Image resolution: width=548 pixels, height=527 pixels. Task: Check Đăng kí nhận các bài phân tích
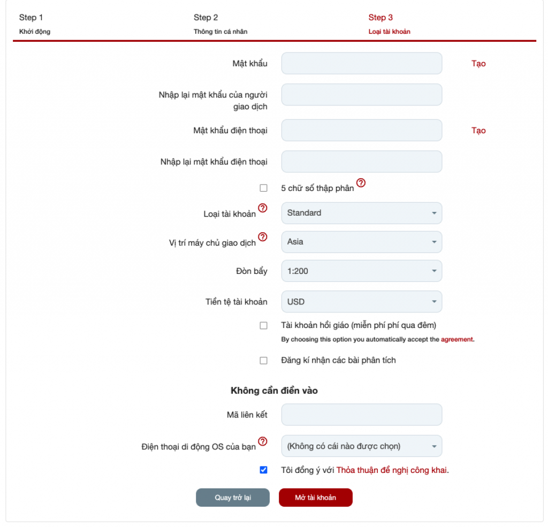263,361
